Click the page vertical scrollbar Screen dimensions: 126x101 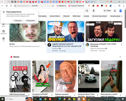(x=125, y=19)
